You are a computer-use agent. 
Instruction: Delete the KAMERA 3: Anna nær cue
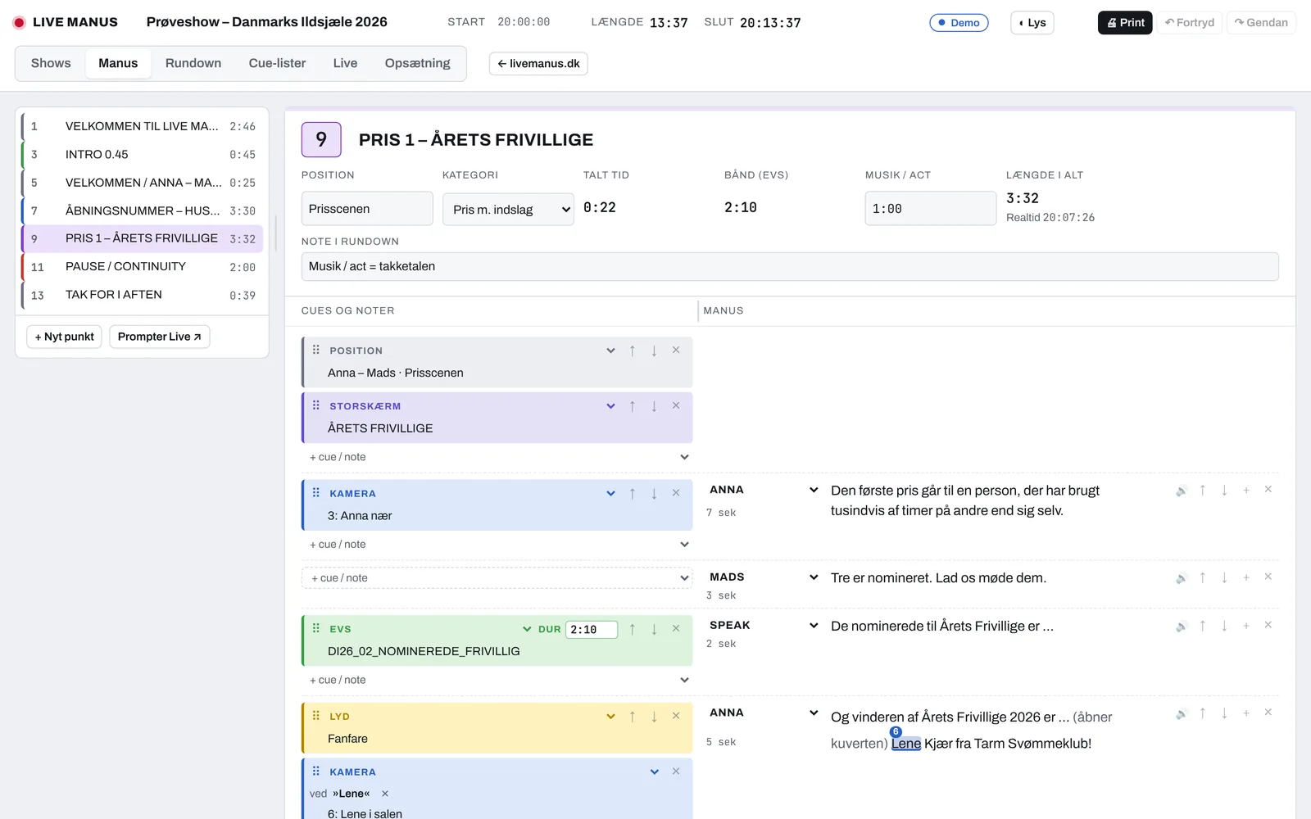676,493
